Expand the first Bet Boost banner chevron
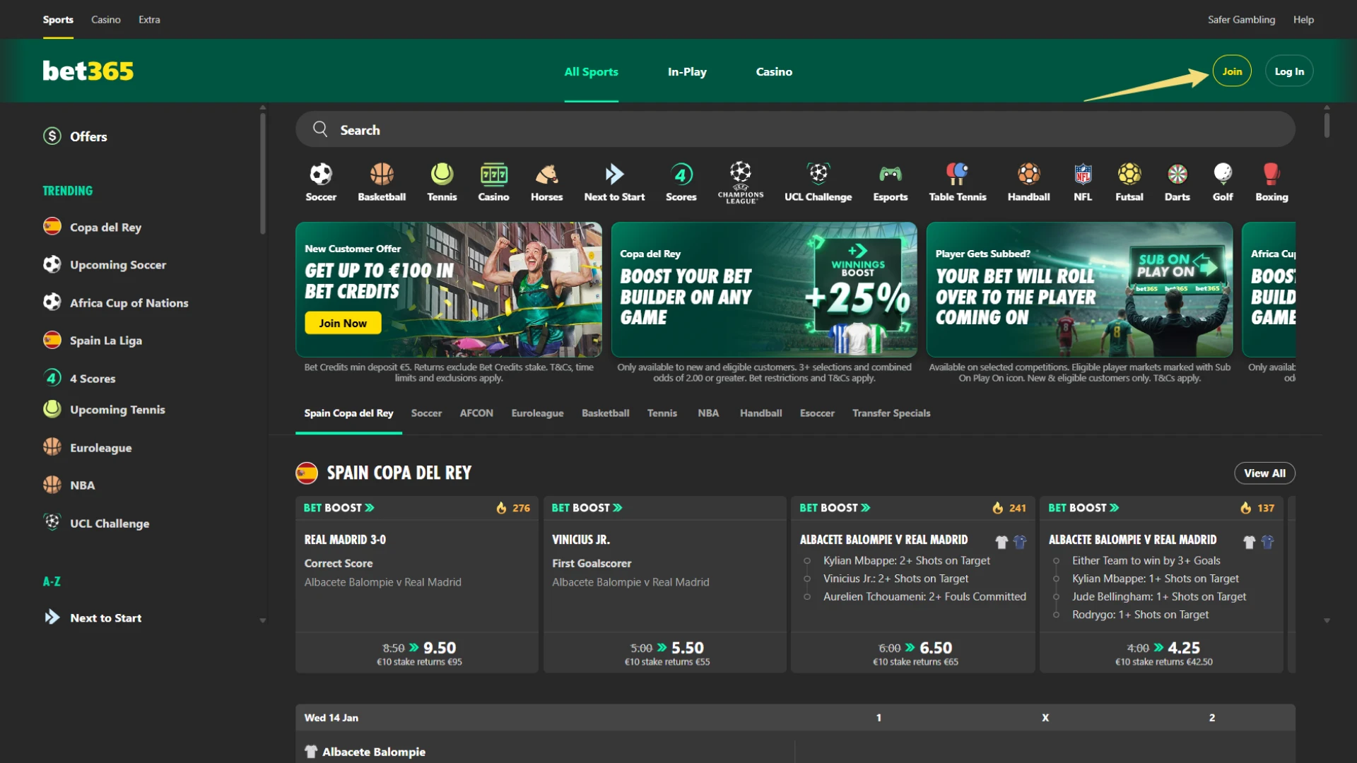This screenshot has width=1357, height=763. [x=370, y=507]
